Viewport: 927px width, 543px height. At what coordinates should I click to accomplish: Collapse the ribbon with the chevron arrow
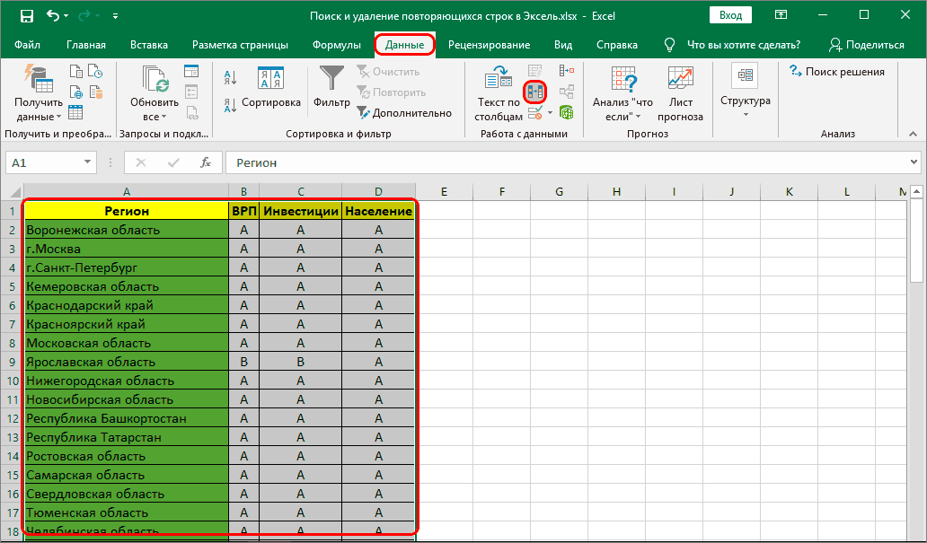pyautogui.click(x=914, y=134)
